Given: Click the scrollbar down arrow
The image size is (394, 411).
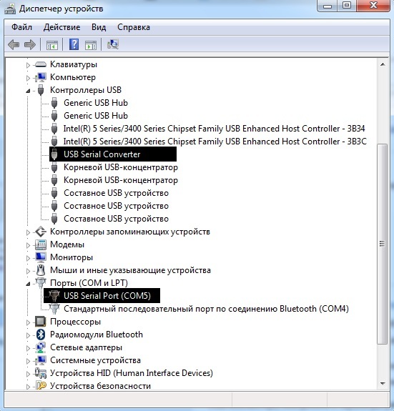Looking at the screenshot, I should tap(383, 384).
